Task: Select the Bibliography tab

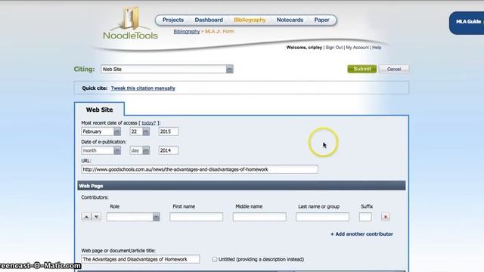Action: coord(250,20)
